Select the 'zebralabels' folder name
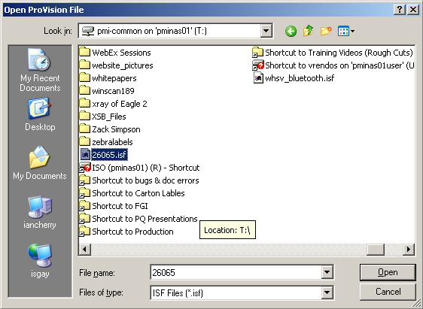Image resolution: width=423 pixels, height=309 pixels. click(112, 142)
